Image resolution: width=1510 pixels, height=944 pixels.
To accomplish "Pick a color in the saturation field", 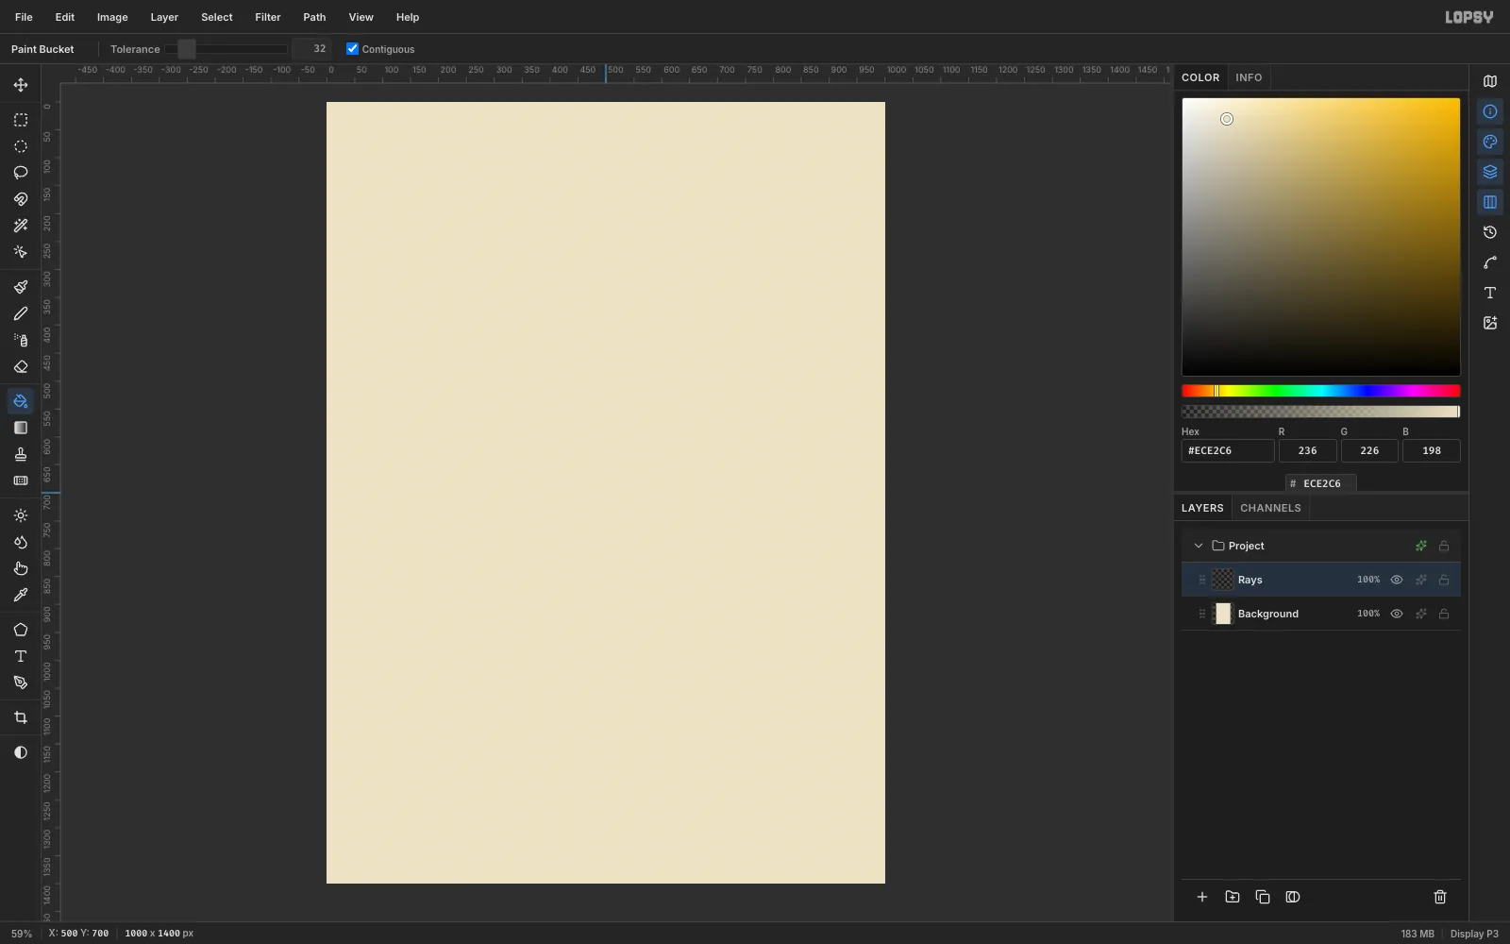I will [1321, 237].
